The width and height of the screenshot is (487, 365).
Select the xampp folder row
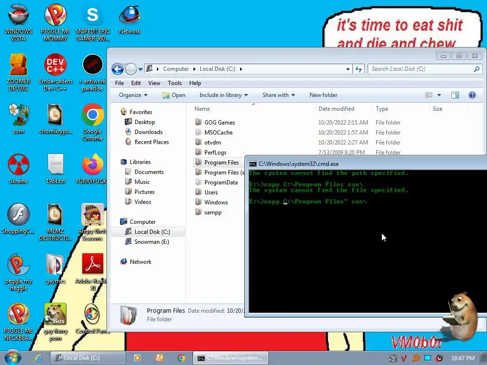219,212
